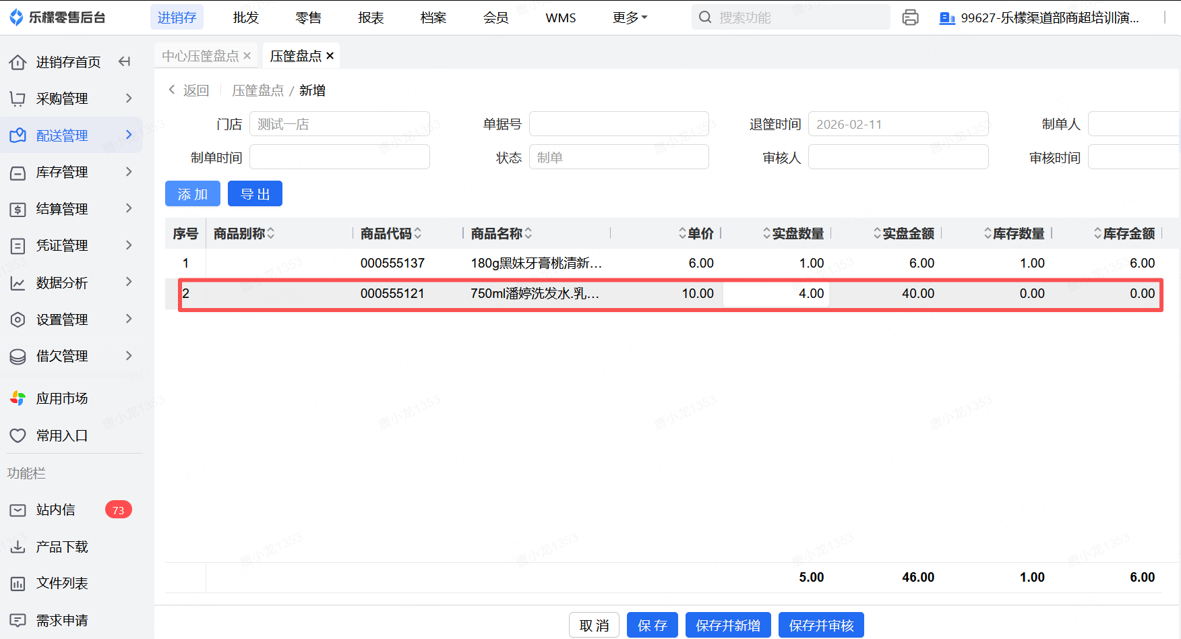Click the 导出 button
Screen dimensions: 1181x639
coord(255,194)
